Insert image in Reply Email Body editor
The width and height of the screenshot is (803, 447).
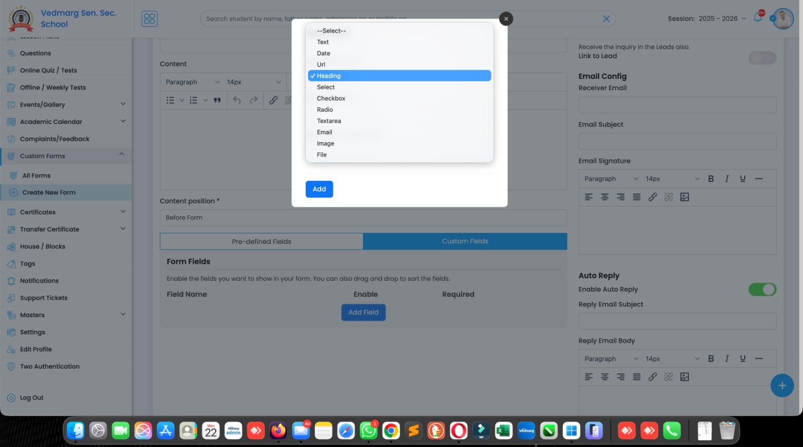coord(685,377)
